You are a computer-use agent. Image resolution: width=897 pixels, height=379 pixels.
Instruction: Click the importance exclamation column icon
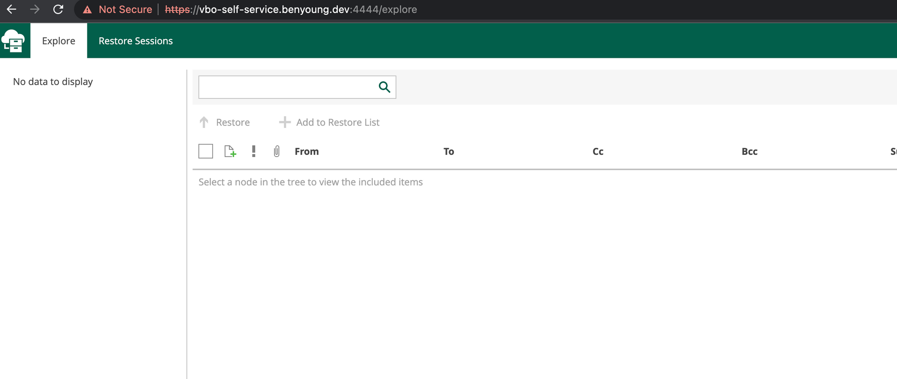click(254, 151)
